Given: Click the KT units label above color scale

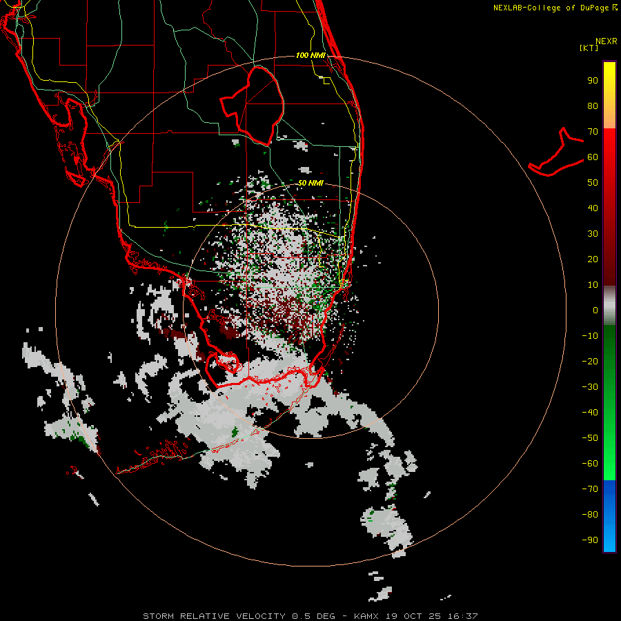Looking at the screenshot, I should click(x=589, y=48).
